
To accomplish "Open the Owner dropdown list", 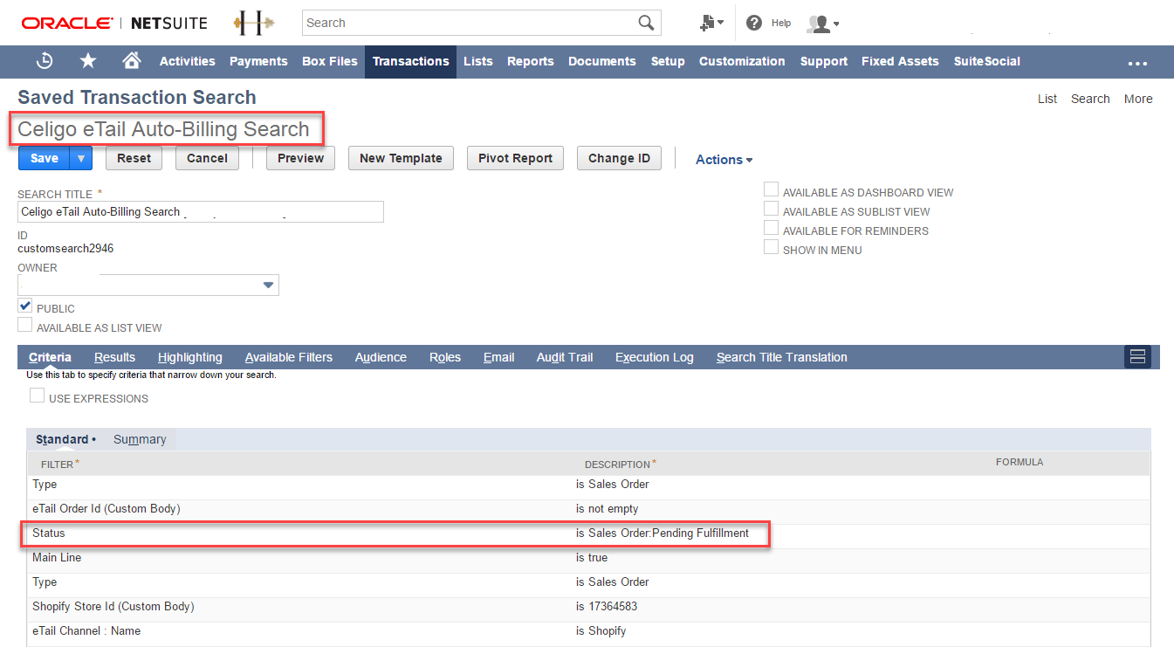I will click(x=268, y=286).
